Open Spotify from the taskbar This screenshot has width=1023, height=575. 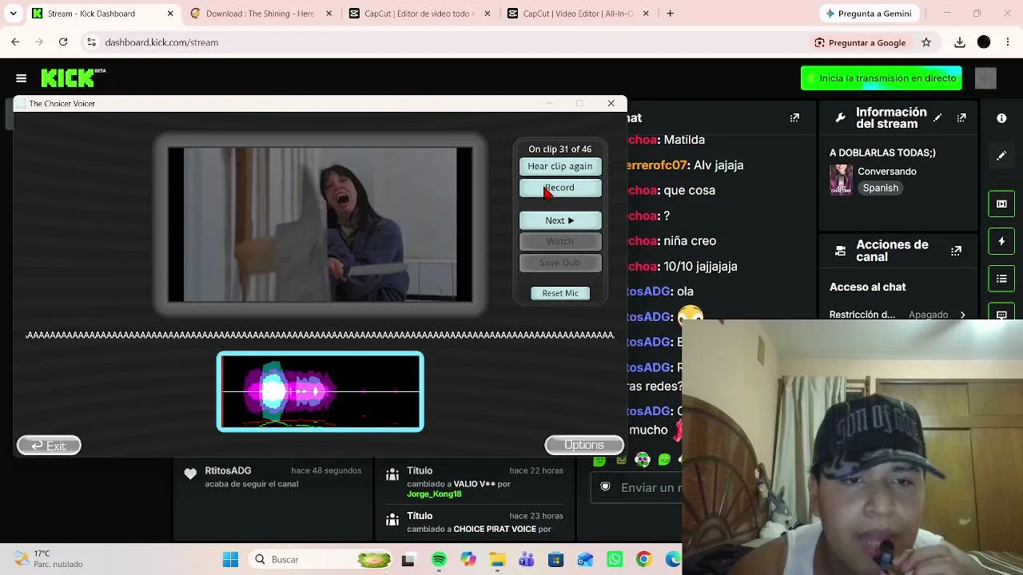[439, 560]
